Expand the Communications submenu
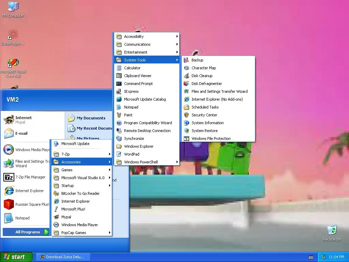Image resolution: width=349 pixels, height=262 pixels. click(147, 44)
